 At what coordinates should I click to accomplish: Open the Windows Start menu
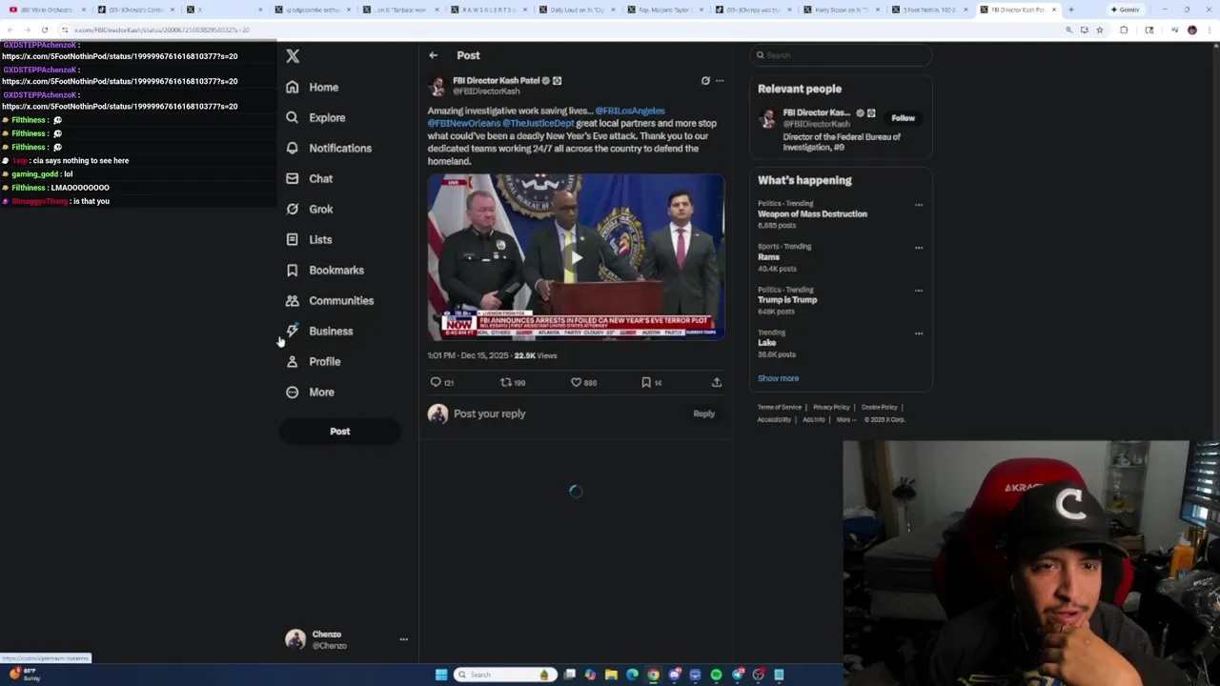pos(441,675)
